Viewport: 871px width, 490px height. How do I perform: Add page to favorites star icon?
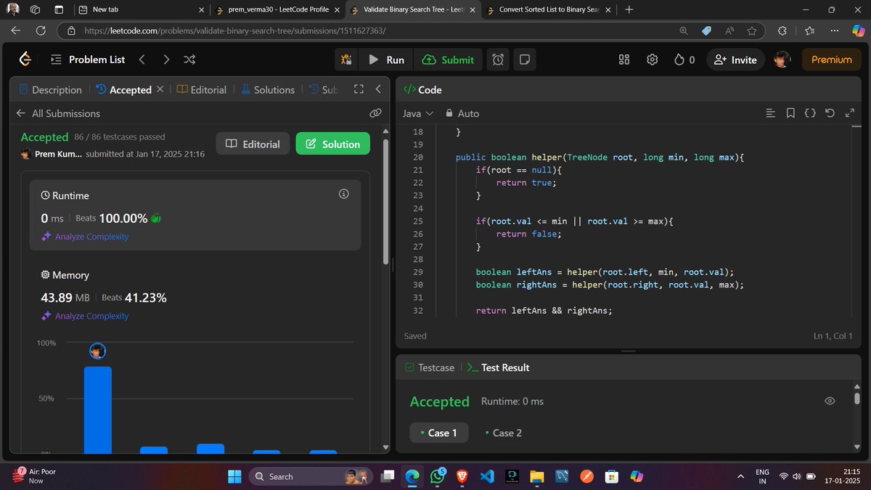[752, 30]
